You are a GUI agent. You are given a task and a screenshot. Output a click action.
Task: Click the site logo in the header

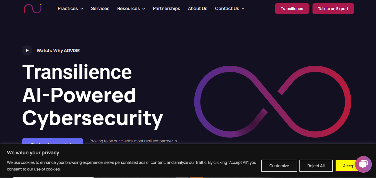(x=33, y=9)
